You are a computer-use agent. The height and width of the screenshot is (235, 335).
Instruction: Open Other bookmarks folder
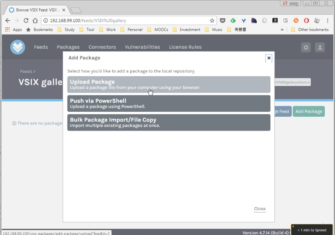click(310, 29)
